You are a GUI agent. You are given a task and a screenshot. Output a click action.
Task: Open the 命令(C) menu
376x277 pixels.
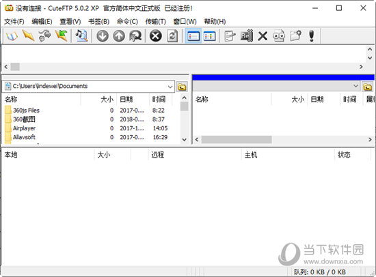coord(127,22)
